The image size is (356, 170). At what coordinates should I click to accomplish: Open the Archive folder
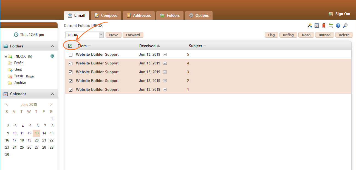20,83
